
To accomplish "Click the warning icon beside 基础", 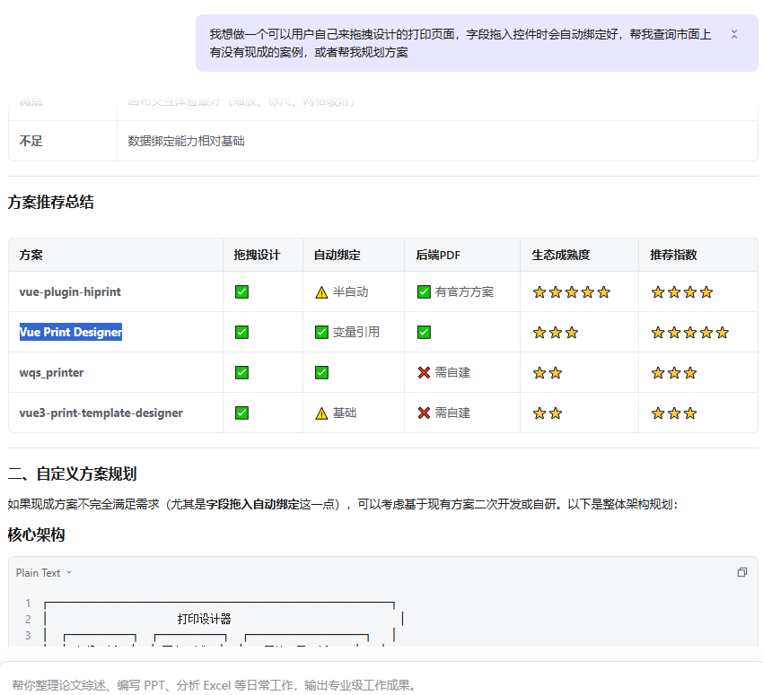I will click(x=321, y=413).
